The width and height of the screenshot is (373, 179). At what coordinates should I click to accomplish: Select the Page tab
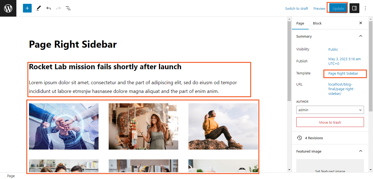300,23
